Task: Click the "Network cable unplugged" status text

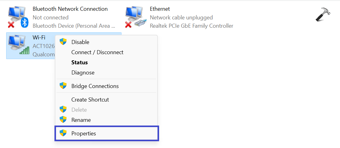Action: tap(181, 18)
